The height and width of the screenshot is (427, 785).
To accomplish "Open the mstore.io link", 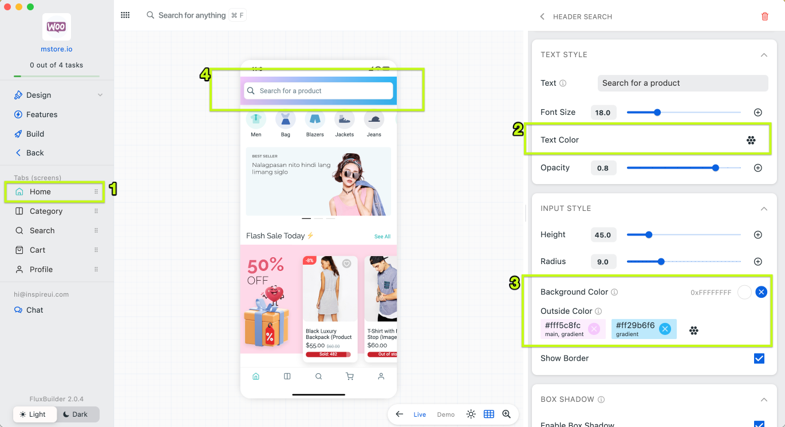I will pos(56,49).
